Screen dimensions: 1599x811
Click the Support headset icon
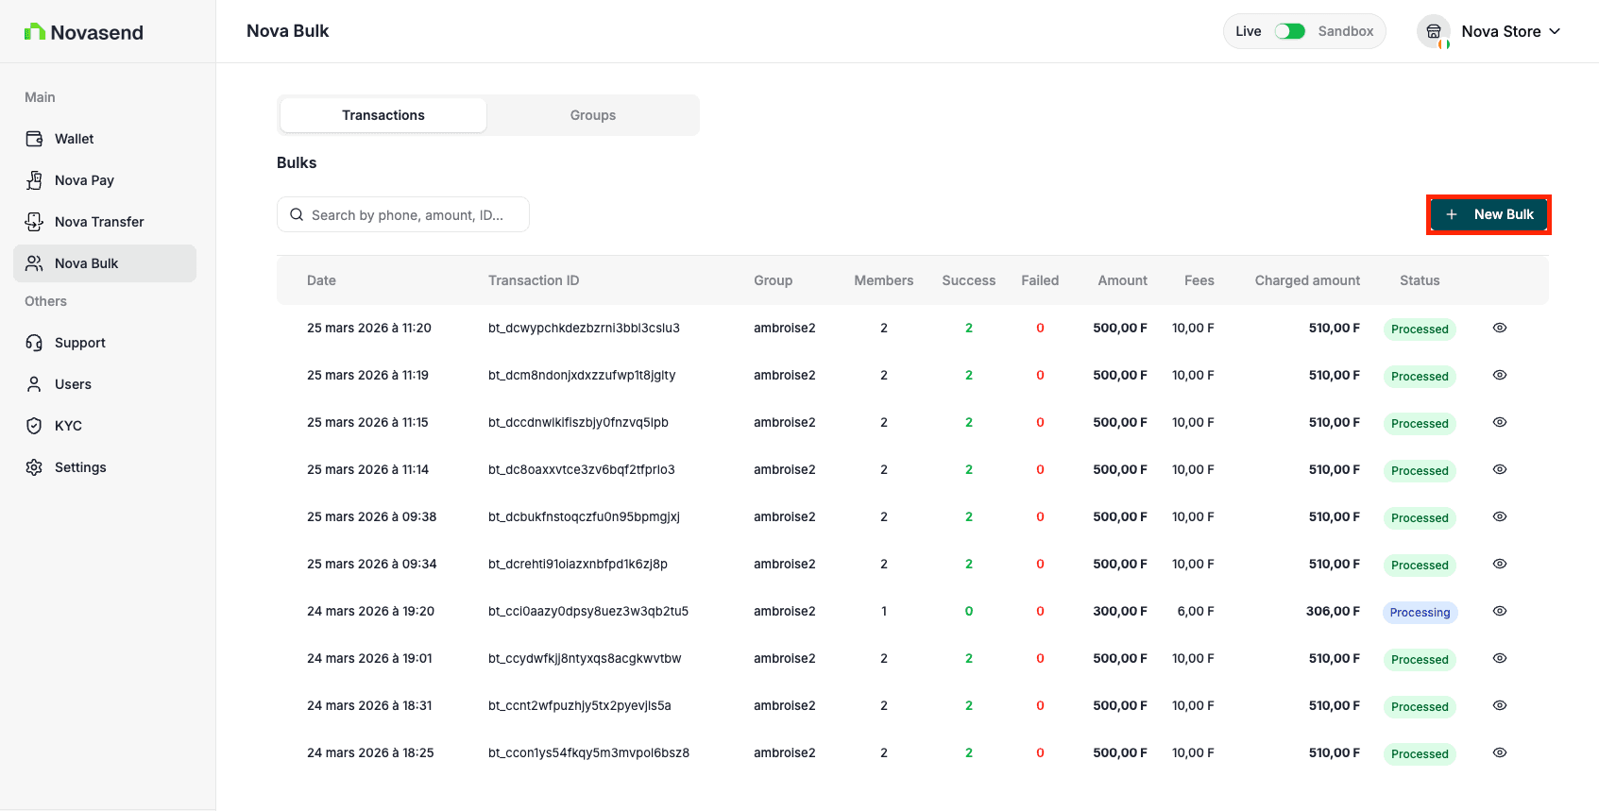(x=34, y=343)
